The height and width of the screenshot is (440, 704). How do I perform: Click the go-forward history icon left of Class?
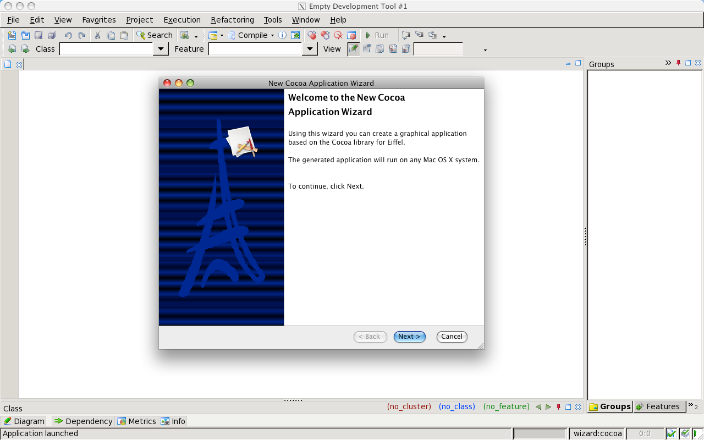pyautogui.click(x=25, y=49)
